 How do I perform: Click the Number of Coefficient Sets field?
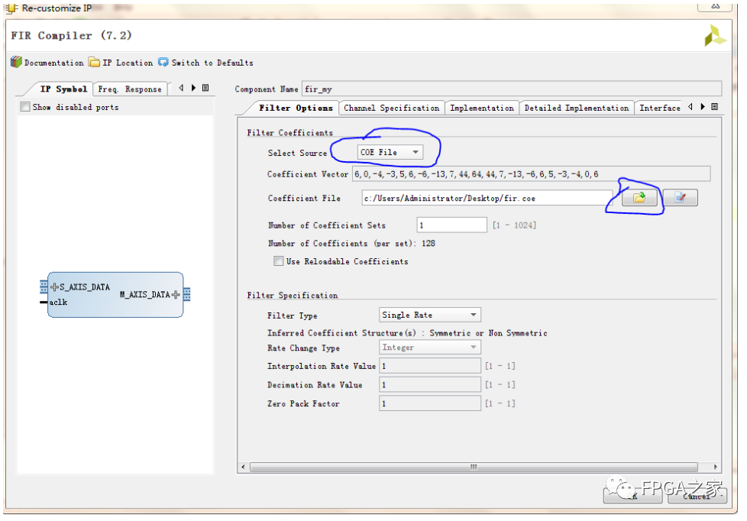[x=451, y=225]
